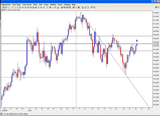Open the Help menu
Image resolution: width=160 pixels, height=116 pixels.
point(73,5)
